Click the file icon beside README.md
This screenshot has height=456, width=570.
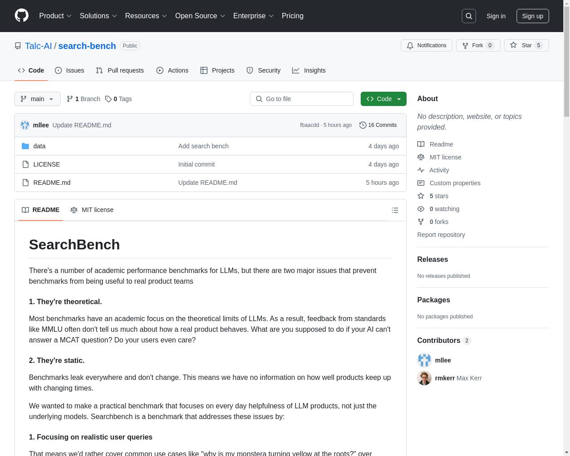pyautogui.click(x=25, y=183)
